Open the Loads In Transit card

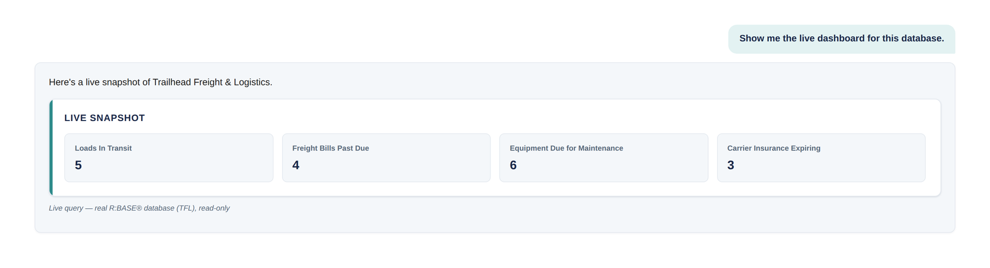pyautogui.click(x=169, y=158)
